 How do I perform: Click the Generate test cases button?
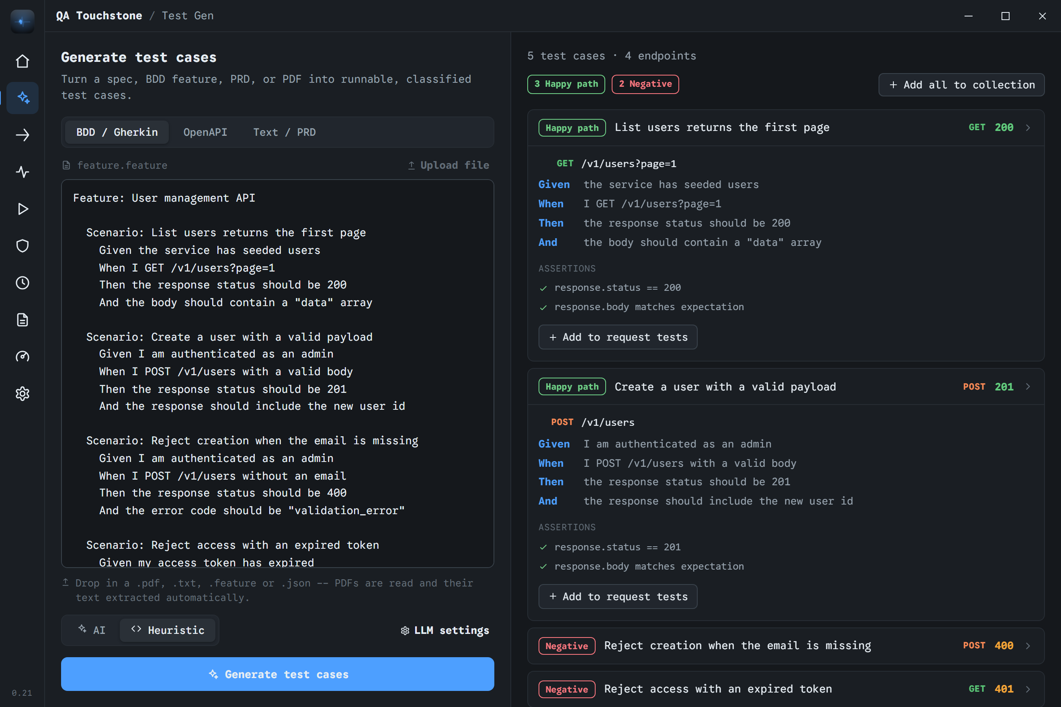[277, 674]
